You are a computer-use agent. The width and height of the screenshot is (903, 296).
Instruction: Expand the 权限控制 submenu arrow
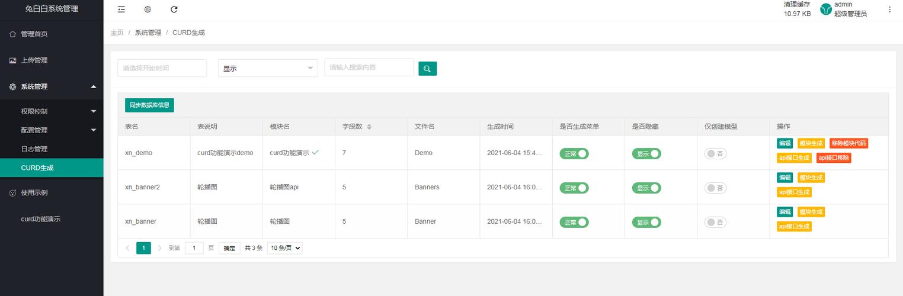[x=94, y=111]
